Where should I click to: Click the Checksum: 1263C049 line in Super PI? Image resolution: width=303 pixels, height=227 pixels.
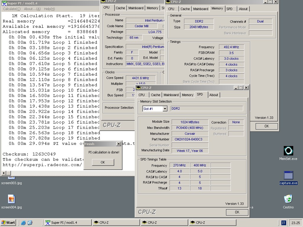pos(29,154)
